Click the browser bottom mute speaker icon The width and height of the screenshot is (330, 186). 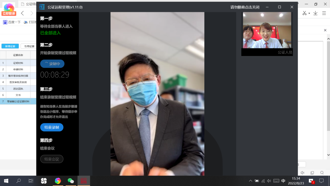(x=302, y=173)
